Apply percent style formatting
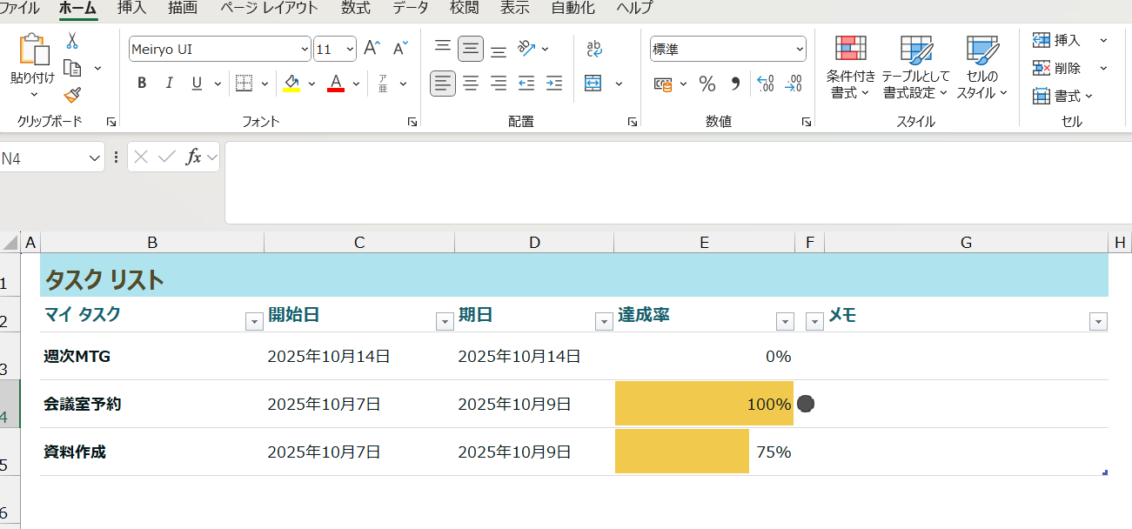 click(707, 84)
